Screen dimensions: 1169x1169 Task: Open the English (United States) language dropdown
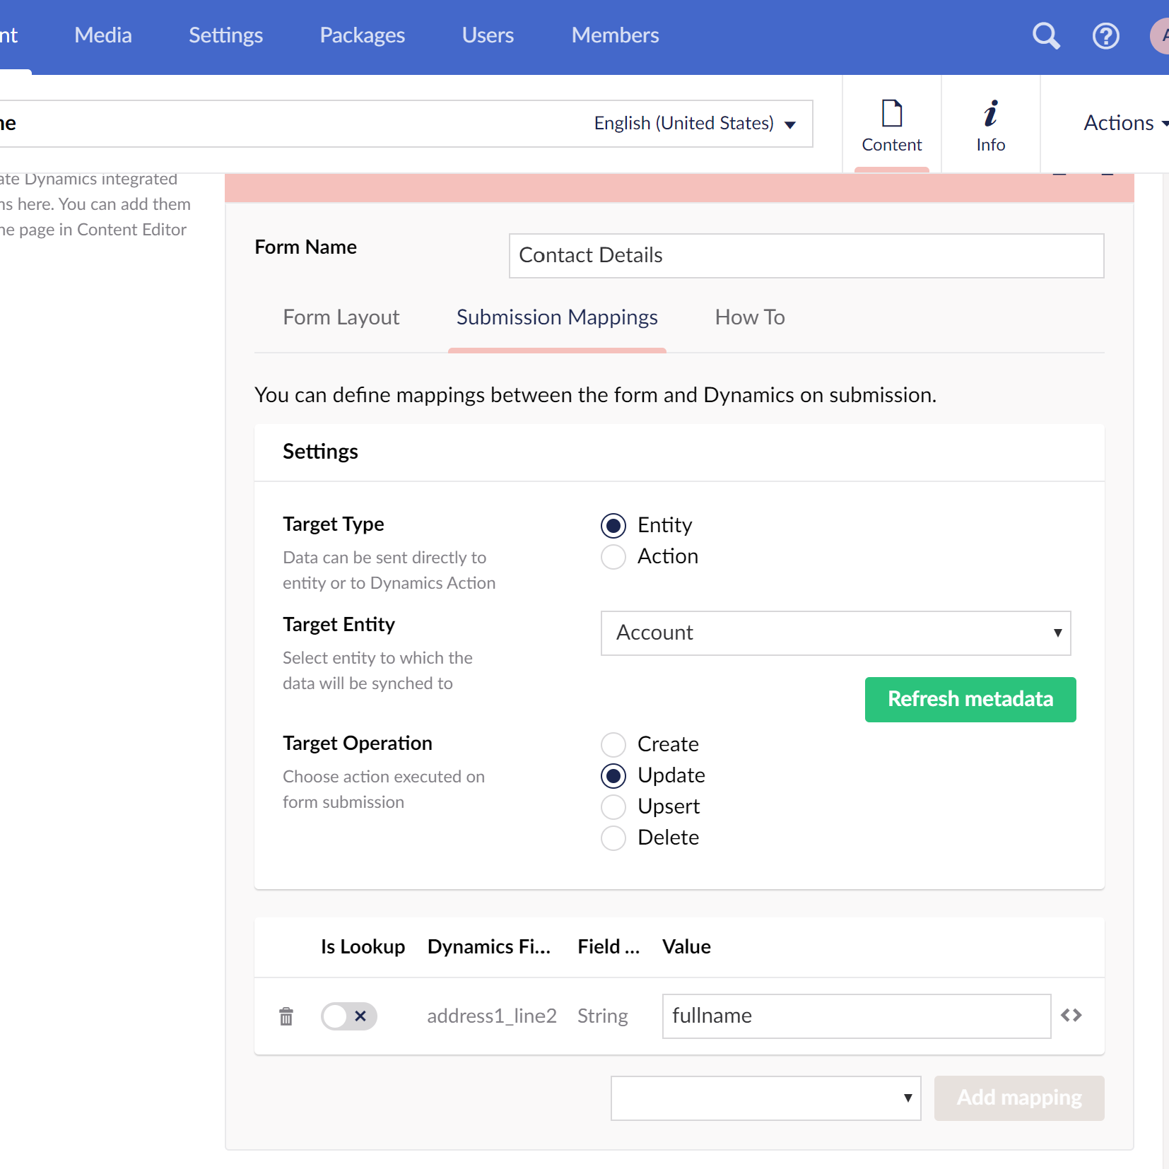pos(695,124)
